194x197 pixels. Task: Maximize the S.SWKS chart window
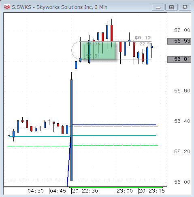[171, 7]
